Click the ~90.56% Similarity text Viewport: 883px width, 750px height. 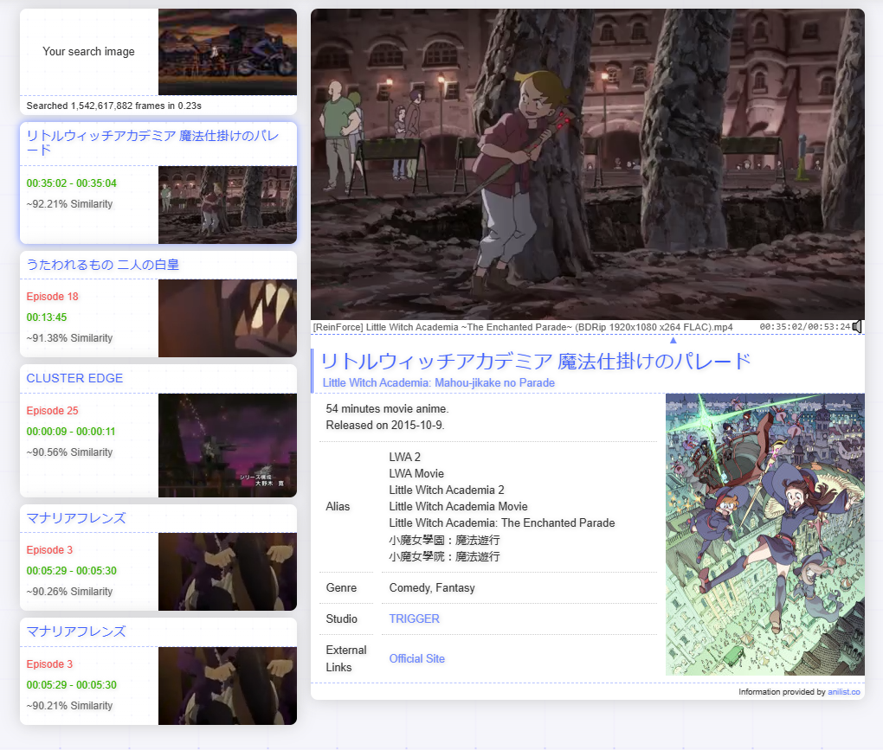(69, 452)
